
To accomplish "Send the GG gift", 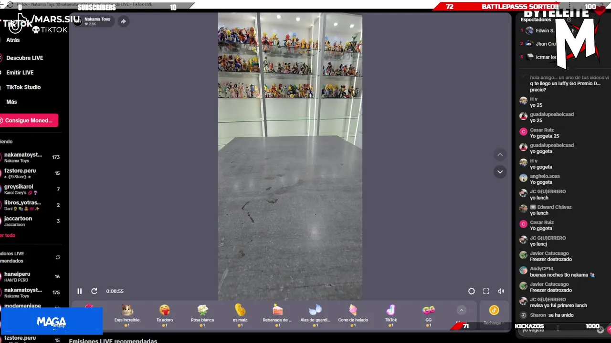I will pos(428,315).
